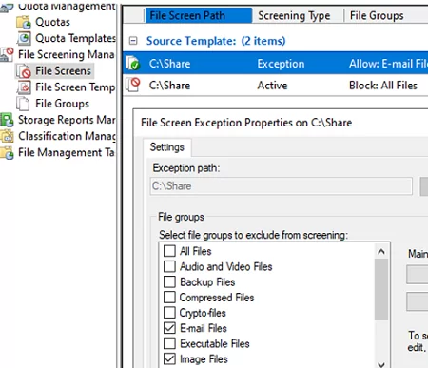Open Quota Templates in the tree

coord(75,38)
